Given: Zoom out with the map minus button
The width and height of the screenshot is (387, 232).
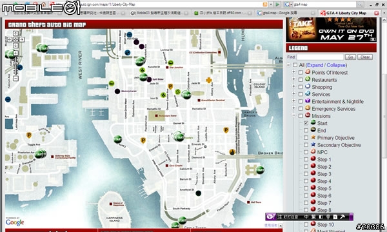Looking at the screenshot, I should point(15,79).
